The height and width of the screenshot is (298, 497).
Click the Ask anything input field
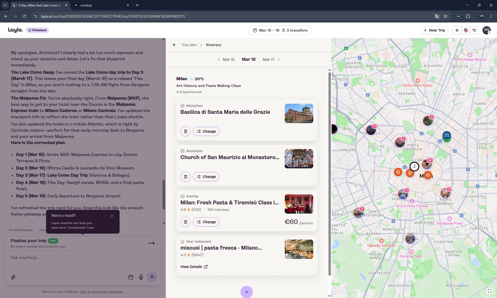[83, 258]
